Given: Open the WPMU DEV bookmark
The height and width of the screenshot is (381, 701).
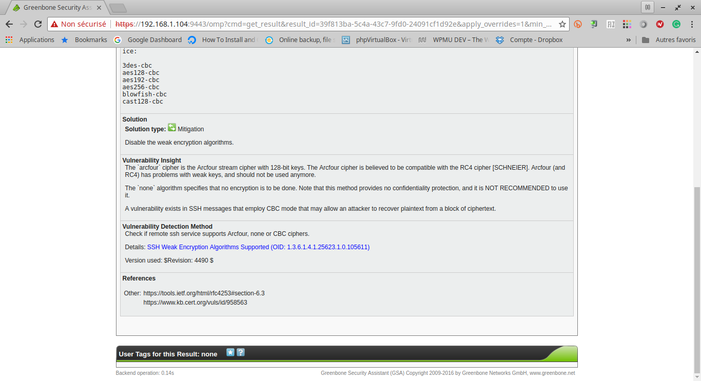Looking at the screenshot, I should pyautogui.click(x=454, y=39).
